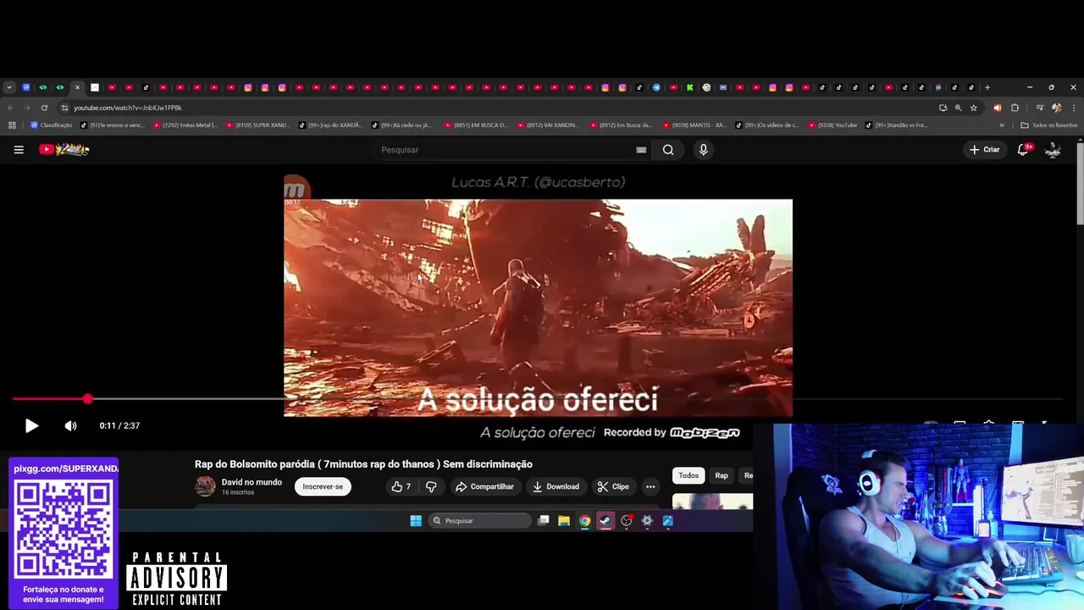Close the active browser tab
This screenshot has height=610, width=1084.
tap(77, 87)
